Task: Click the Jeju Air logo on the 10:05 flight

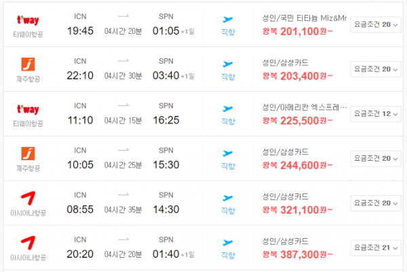Action: coord(28,153)
